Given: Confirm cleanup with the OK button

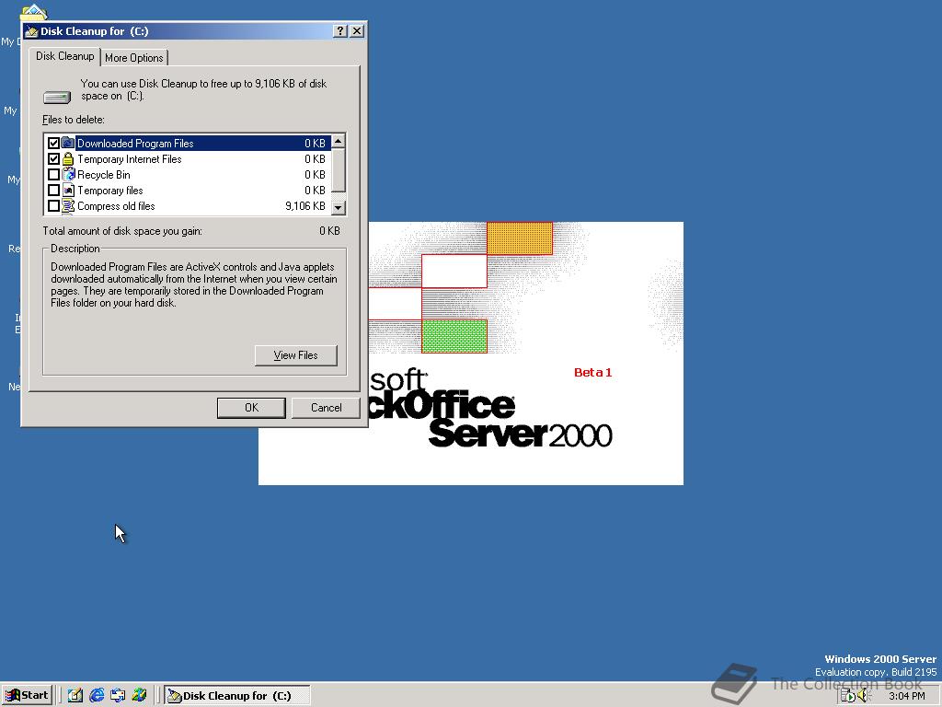Looking at the screenshot, I should tap(251, 408).
